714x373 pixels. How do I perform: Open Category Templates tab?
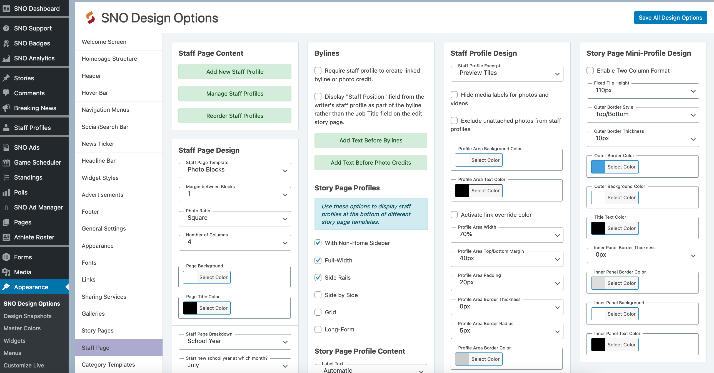click(x=119, y=365)
